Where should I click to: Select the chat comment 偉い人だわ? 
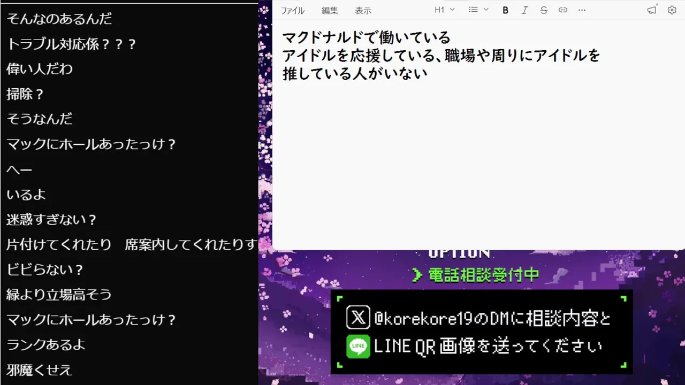[x=40, y=69]
